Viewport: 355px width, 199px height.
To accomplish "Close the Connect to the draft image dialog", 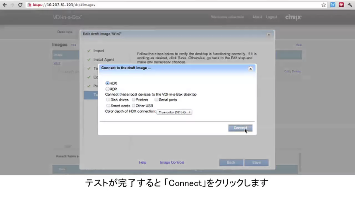I will [250, 69].
